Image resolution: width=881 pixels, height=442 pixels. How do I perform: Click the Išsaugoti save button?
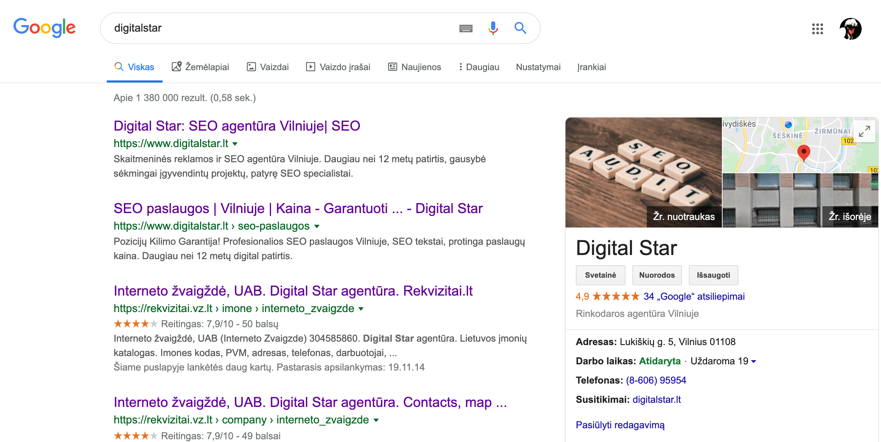tap(713, 275)
